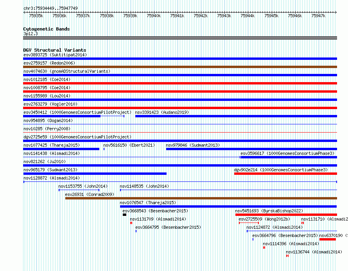The image size is (348, 271).
Task: Click the 75940k ruler position
Action: 154,16
